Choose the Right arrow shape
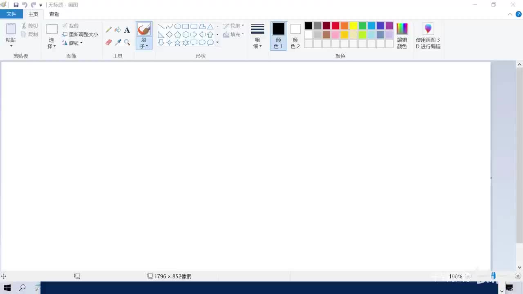Image resolution: width=523 pixels, height=294 pixels. point(194,35)
